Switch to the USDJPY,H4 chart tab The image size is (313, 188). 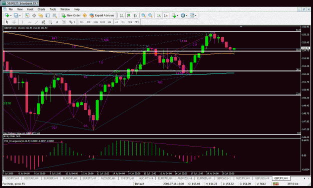point(12,178)
